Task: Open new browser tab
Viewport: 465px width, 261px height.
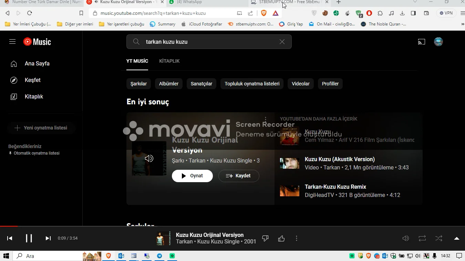Action: click(339, 2)
